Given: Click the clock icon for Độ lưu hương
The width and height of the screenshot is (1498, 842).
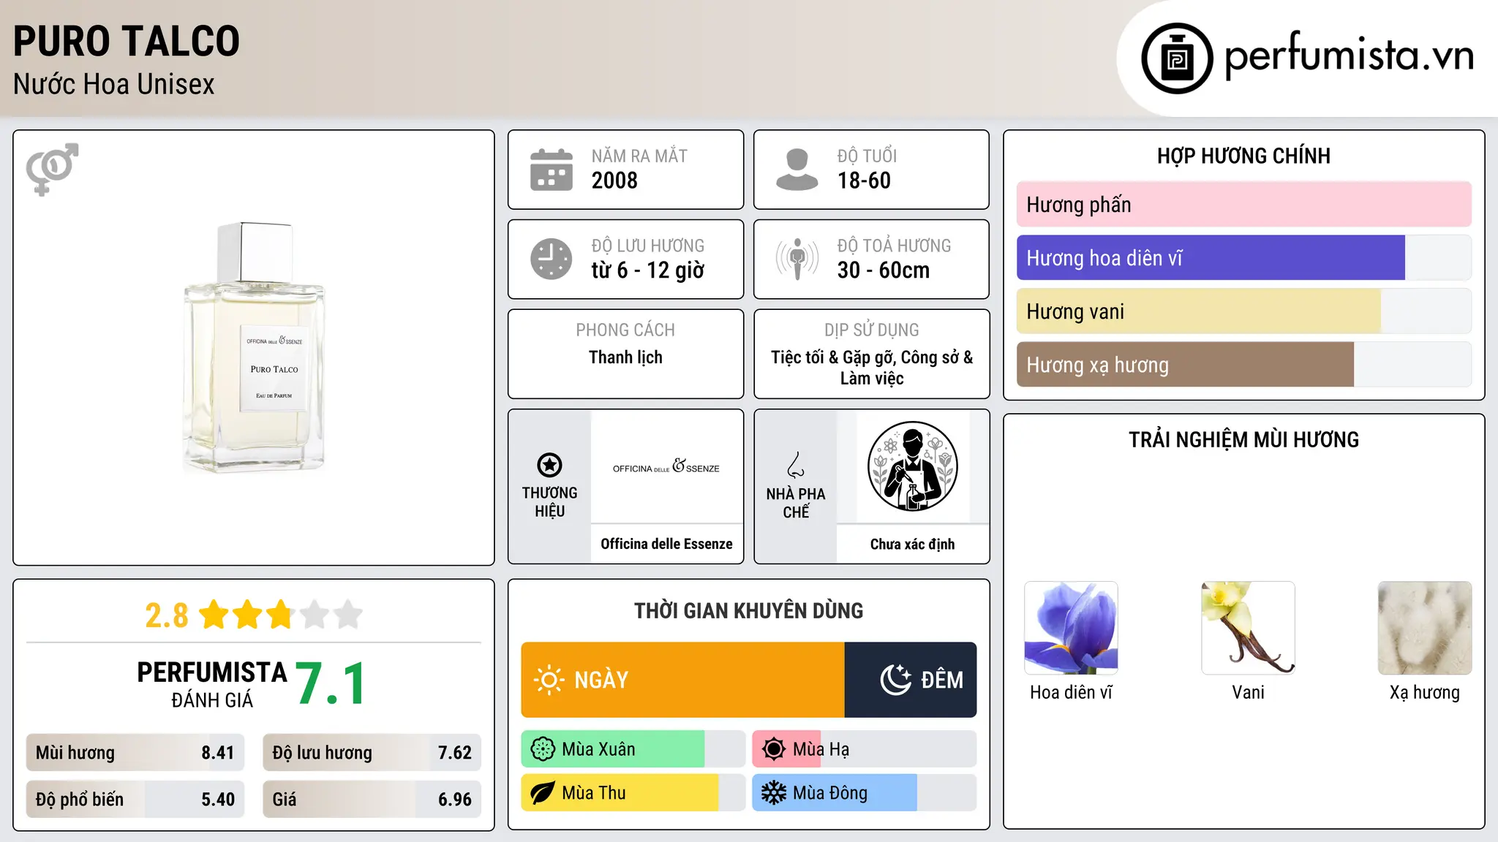Looking at the screenshot, I should click(552, 259).
